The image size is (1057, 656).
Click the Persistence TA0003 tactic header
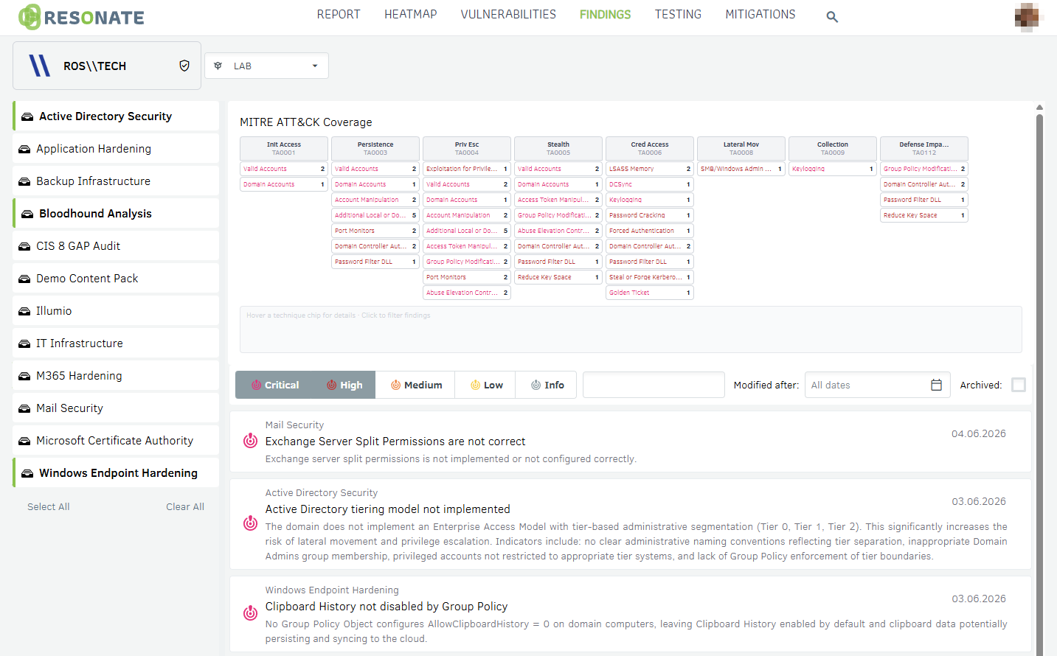(375, 148)
